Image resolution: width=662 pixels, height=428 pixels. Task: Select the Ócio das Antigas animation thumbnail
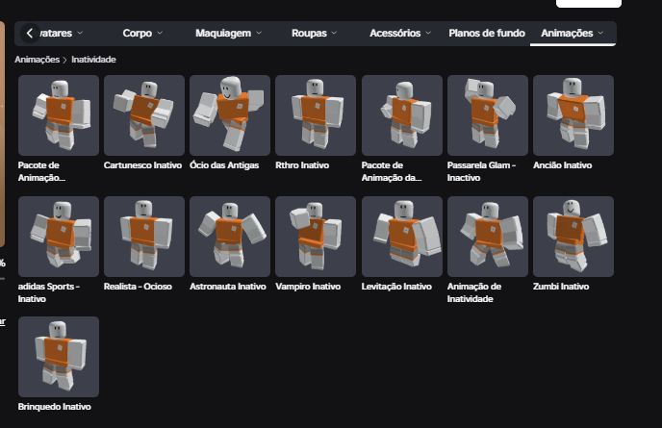[x=230, y=115]
